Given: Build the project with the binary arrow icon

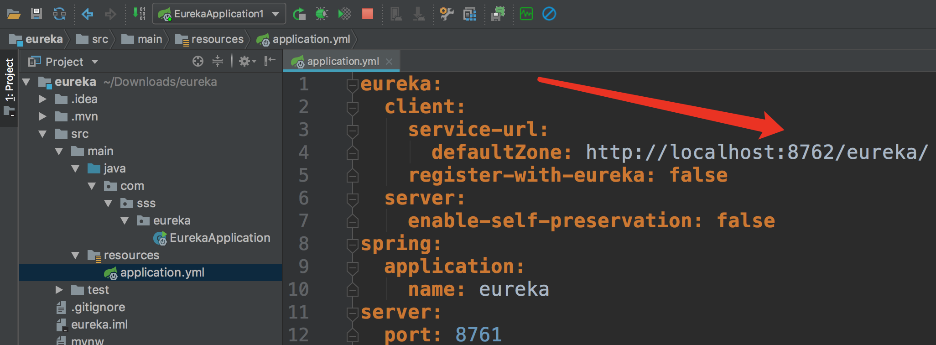Looking at the screenshot, I should click(139, 14).
